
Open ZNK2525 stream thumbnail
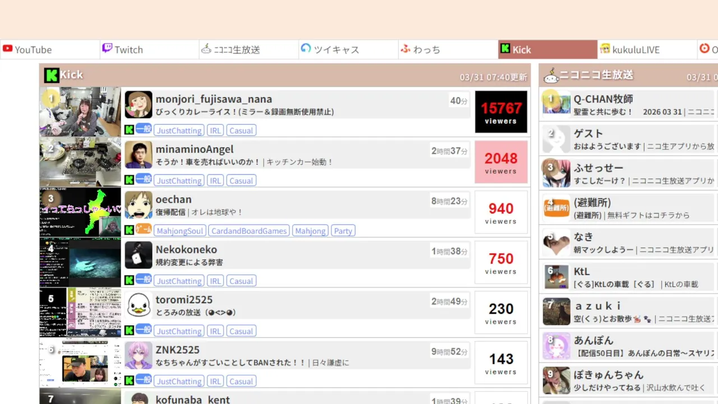point(80,362)
